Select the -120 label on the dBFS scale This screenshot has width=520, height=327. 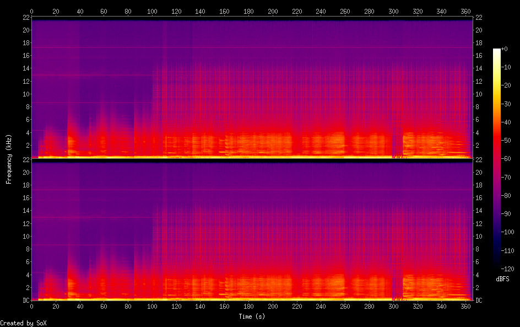click(508, 269)
